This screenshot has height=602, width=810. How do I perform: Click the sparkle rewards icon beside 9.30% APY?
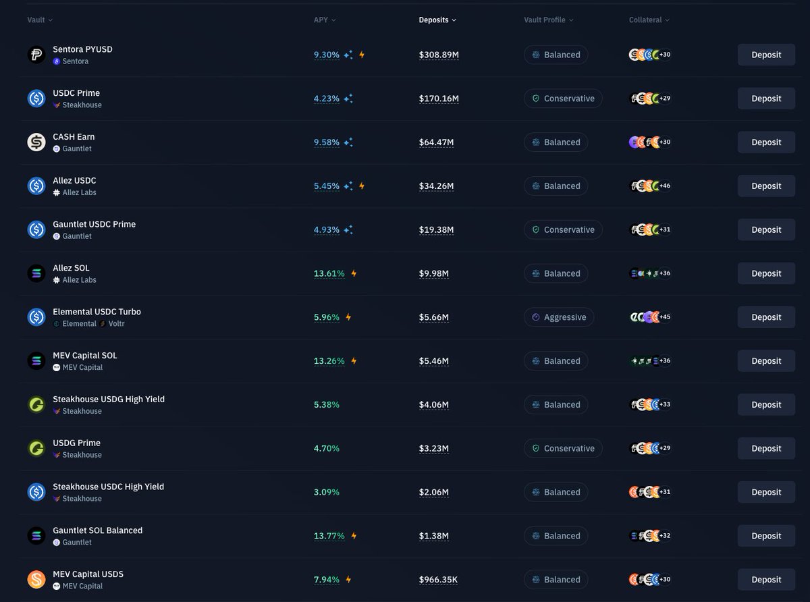pyautogui.click(x=348, y=55)
